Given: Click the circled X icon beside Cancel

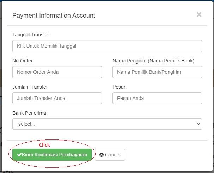Looking at the screenshot, I should pyautogui.click(x=102, y=155).
